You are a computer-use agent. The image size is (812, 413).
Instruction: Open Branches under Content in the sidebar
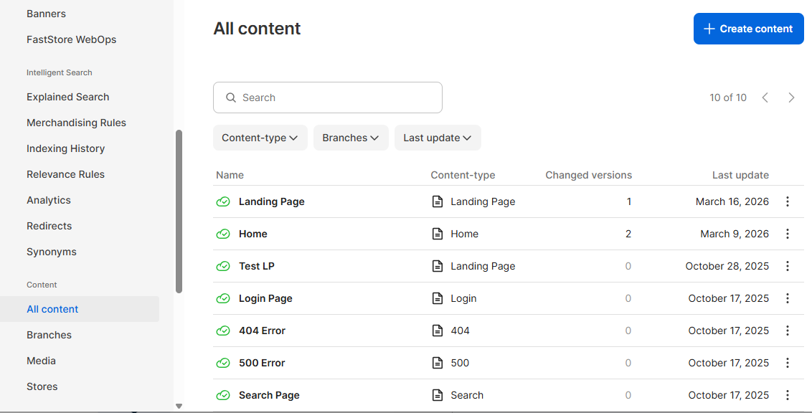[x=49, y=335]
